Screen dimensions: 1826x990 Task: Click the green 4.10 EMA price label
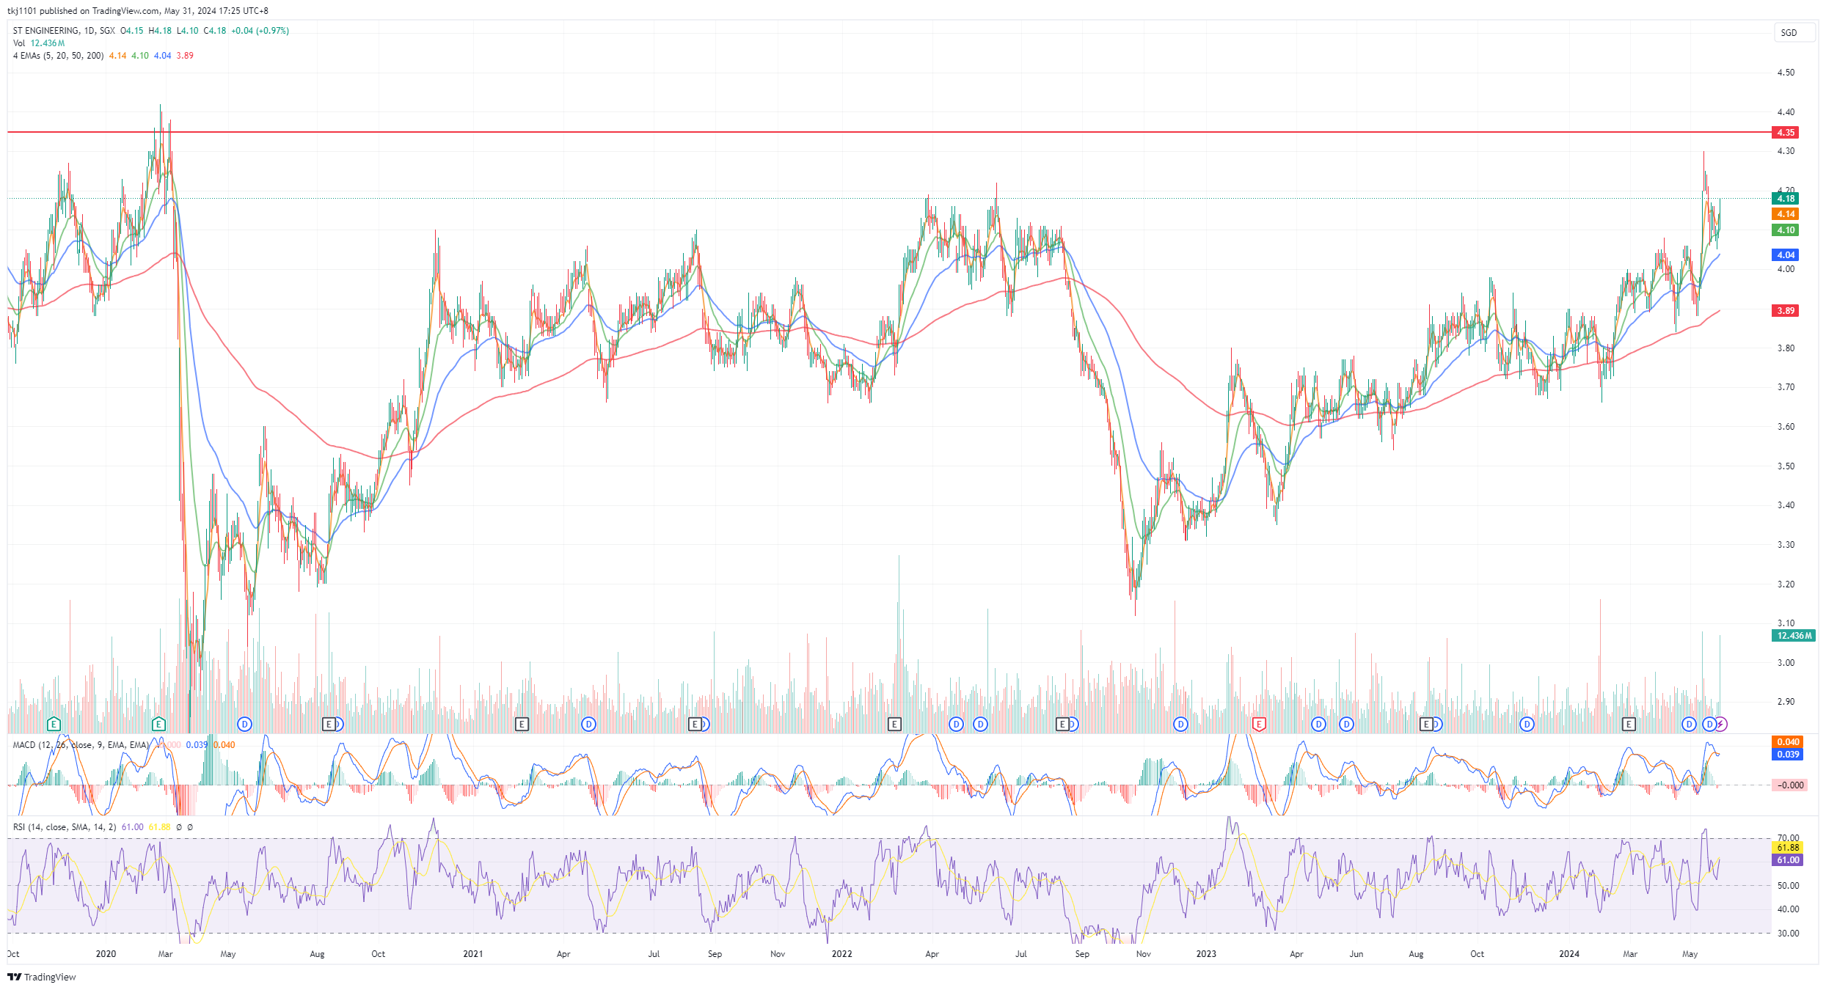[x=1786, y=230]
